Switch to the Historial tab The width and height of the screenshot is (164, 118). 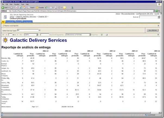pos(19,22)
